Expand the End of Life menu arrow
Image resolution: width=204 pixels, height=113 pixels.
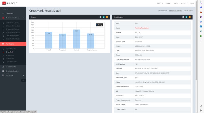point(23,76)
